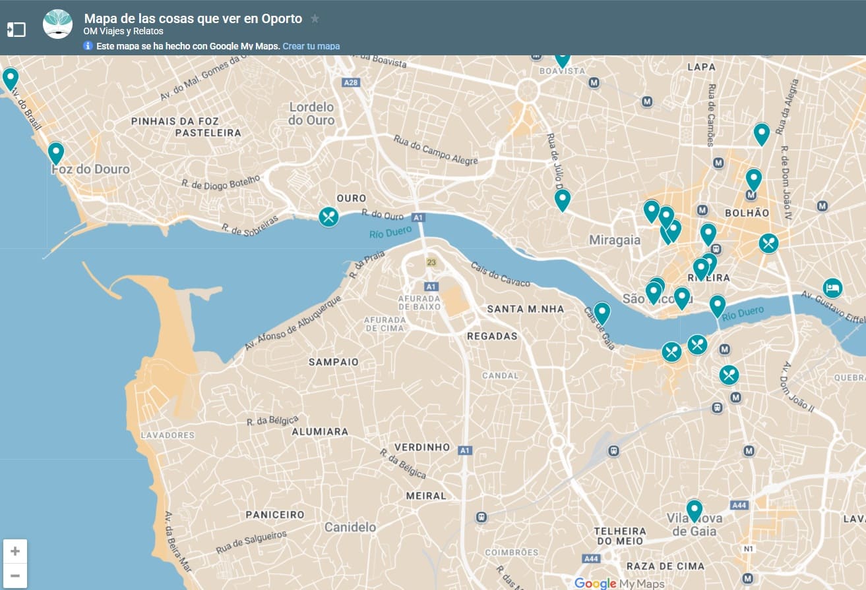
Task: Star this map as favorite
Action: point(315,18)
